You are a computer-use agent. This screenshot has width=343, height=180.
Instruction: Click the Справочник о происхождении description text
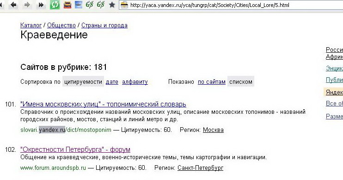click(163, 116)
